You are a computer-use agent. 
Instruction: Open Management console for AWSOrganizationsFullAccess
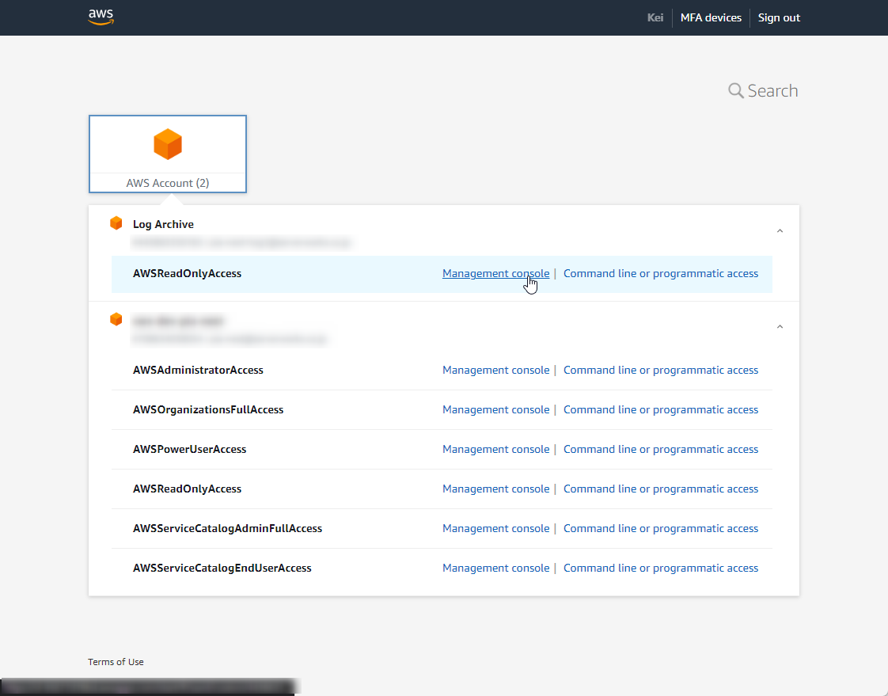(495, 410)
